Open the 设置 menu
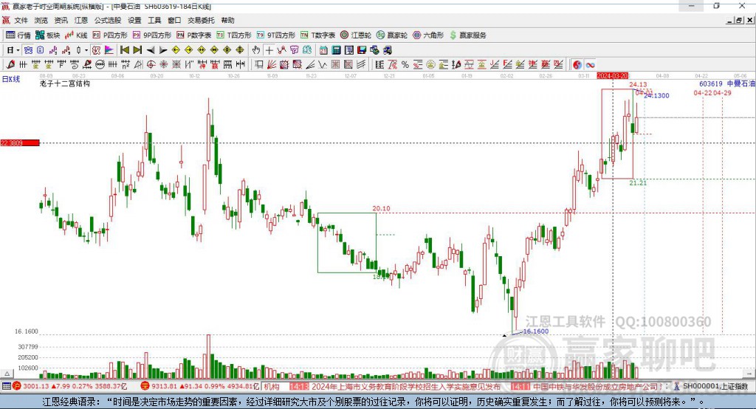The image size is (756, 409). [134, 20]
